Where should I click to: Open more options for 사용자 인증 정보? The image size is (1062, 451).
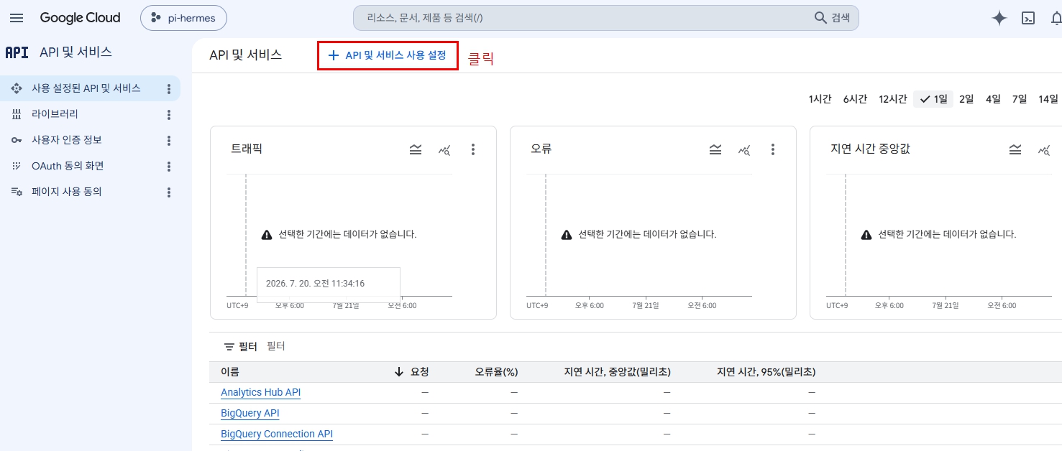(x=169, y=141)
